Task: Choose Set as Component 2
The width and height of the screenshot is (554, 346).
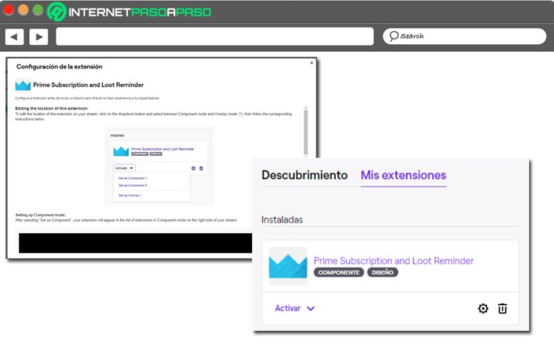Action: tap(133, 185)
